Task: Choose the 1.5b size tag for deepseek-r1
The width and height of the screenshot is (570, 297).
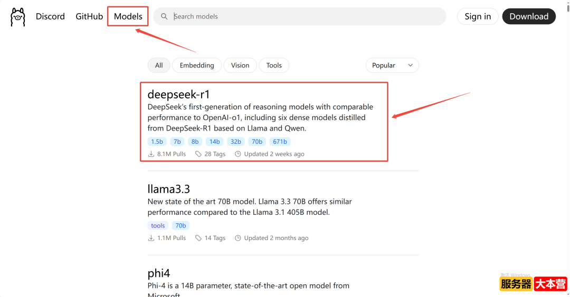Action: point(157,142)
